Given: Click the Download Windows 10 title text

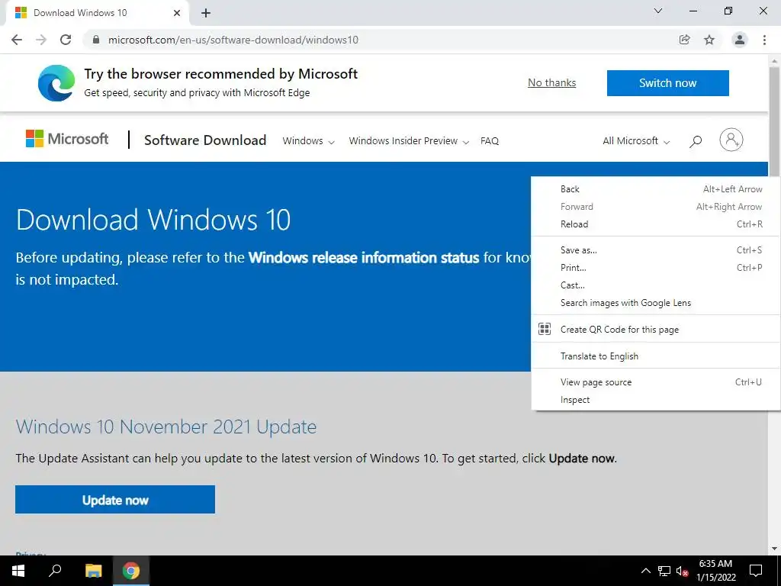Looking at the screenshot, I should point(153,219).
